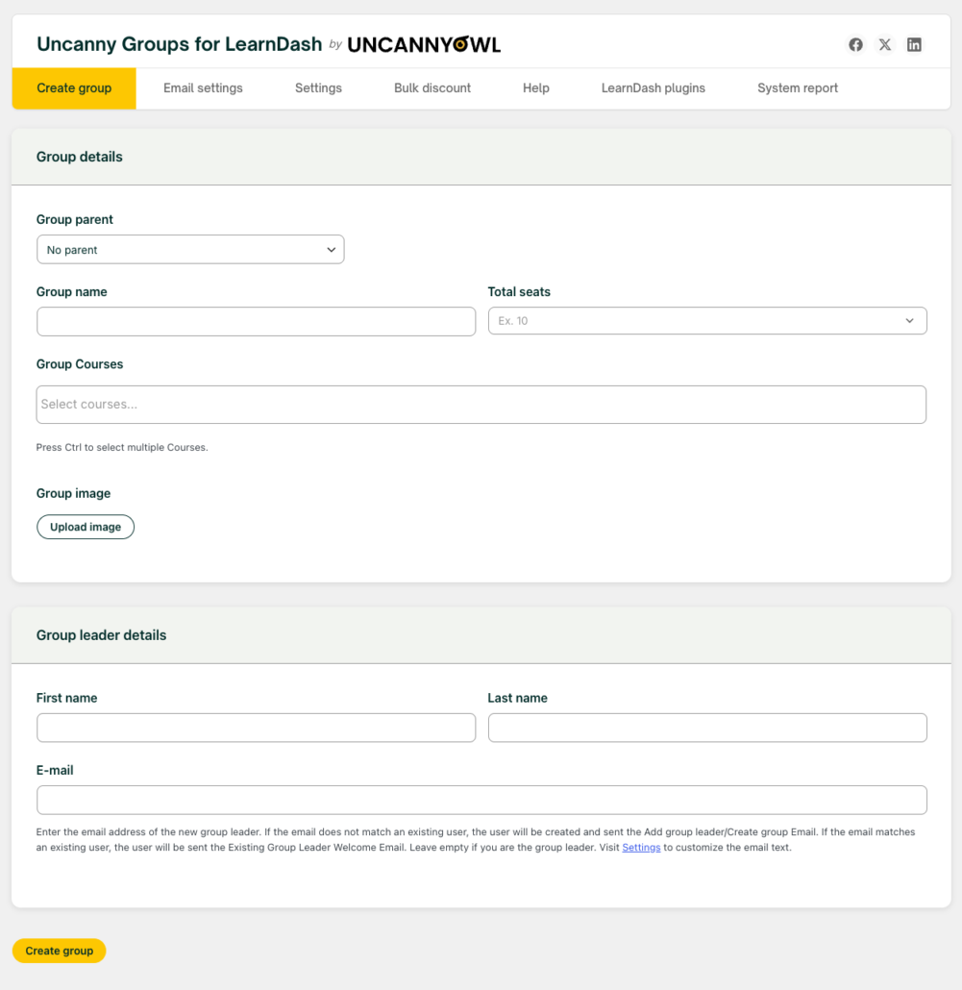This screenshot has width=962, height=990.
Task: Open the Bulk discount tab
Action: click(x=432, y=88)
